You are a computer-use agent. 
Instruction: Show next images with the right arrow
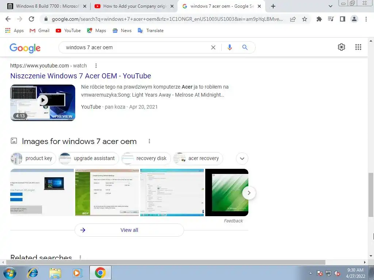click(249, 193)
